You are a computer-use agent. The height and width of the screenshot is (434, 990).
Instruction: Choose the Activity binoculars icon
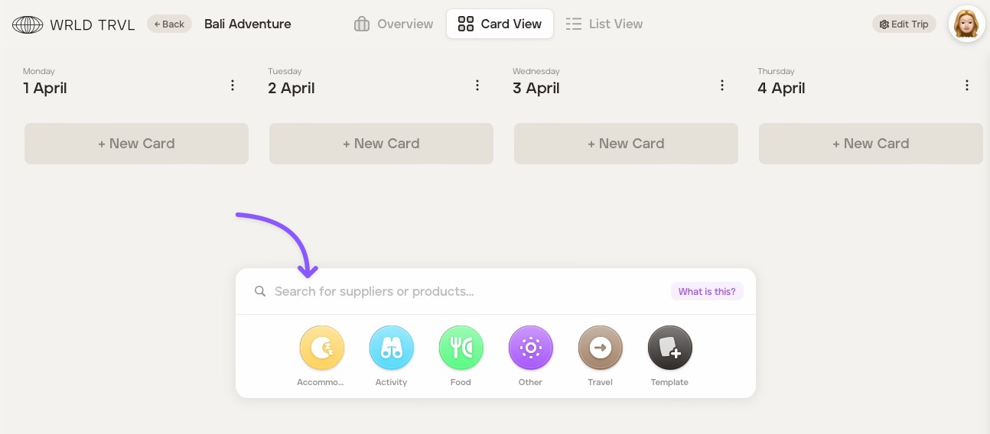click(391, 348)
